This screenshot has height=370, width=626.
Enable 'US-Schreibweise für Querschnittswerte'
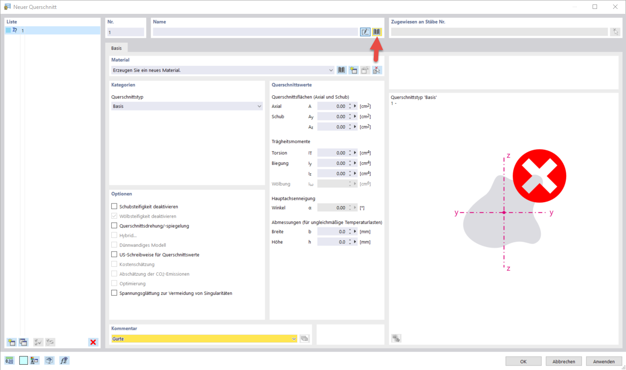click(x=115, y=255)
